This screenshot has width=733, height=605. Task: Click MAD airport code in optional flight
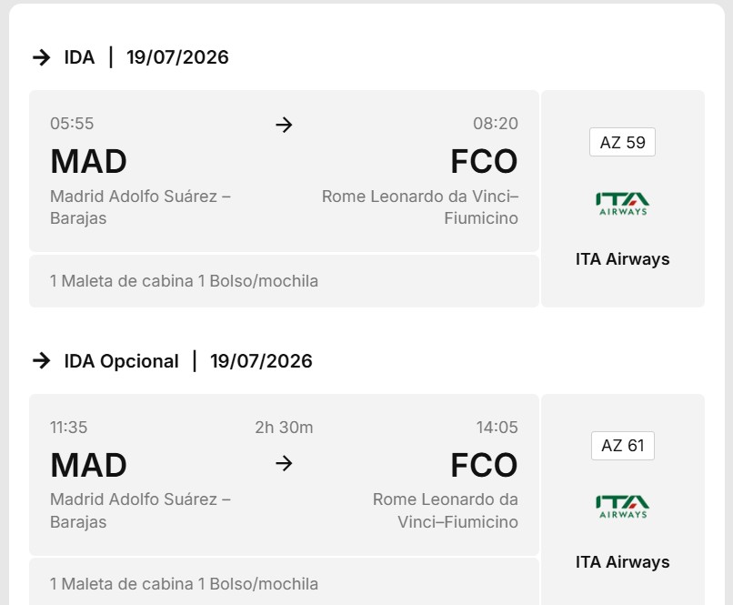(88, 466)
